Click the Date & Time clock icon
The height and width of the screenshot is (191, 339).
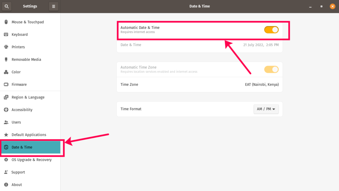tap(6, 147)
